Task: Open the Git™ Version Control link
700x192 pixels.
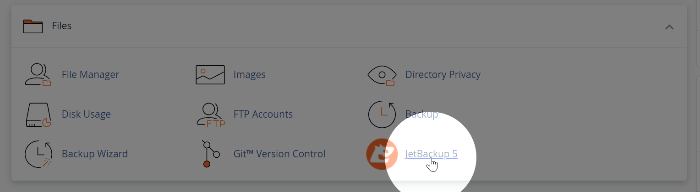Action: click(279, 154)
